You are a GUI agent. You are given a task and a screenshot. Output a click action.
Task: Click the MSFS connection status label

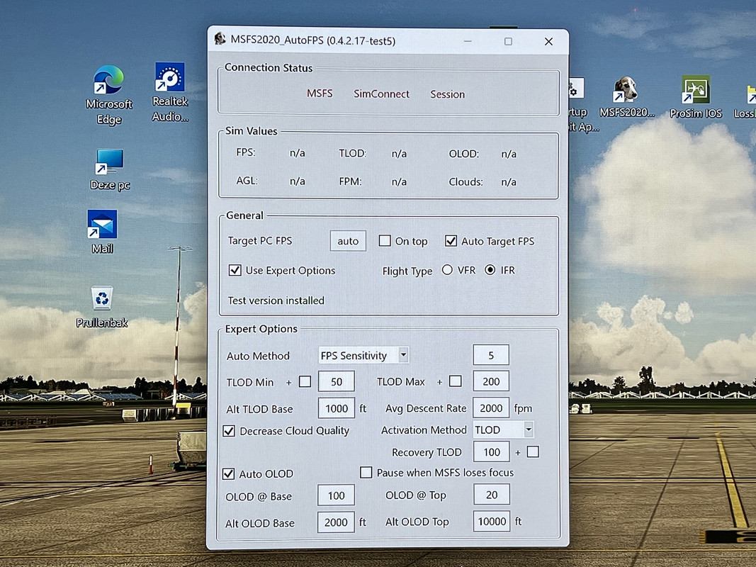click(320, 94)
